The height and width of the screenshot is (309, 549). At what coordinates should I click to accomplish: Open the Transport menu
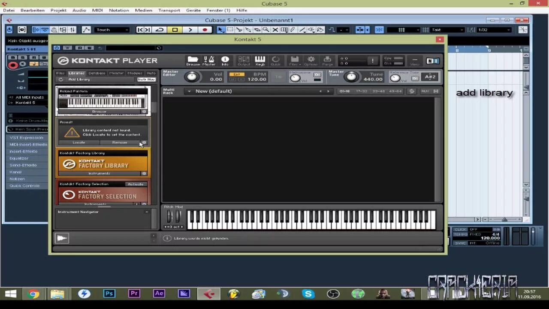(169, 10)
